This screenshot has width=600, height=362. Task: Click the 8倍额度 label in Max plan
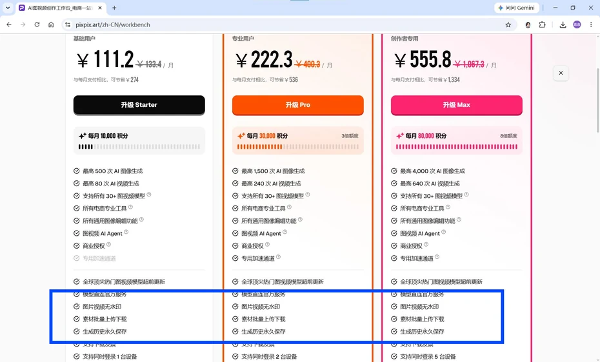(x=508, y=136)
